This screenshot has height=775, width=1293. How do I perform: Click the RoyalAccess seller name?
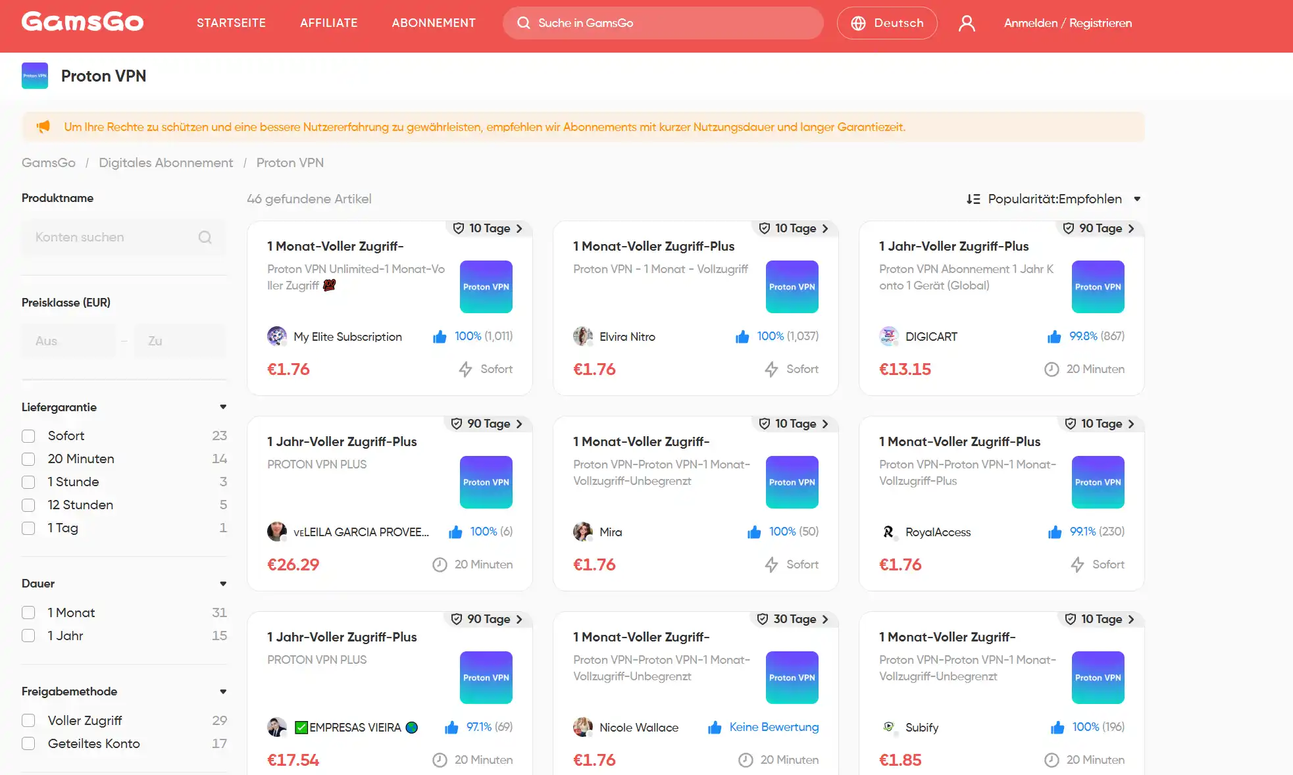click(x=938, y=532)
